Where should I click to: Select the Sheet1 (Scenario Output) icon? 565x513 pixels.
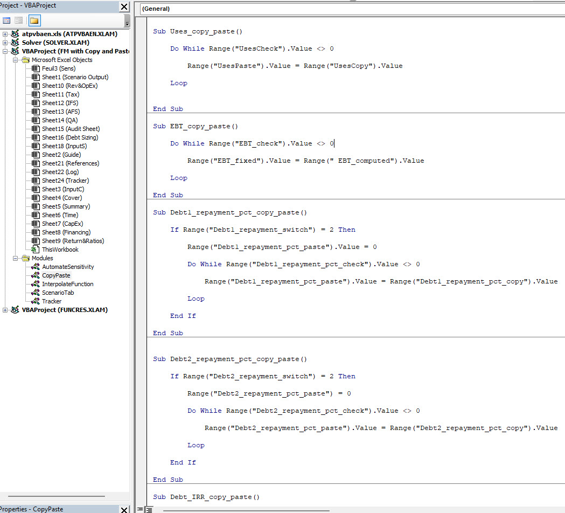[x=36, y=77]
